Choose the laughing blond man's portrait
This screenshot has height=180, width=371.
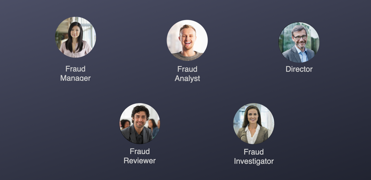click(187, 40)
